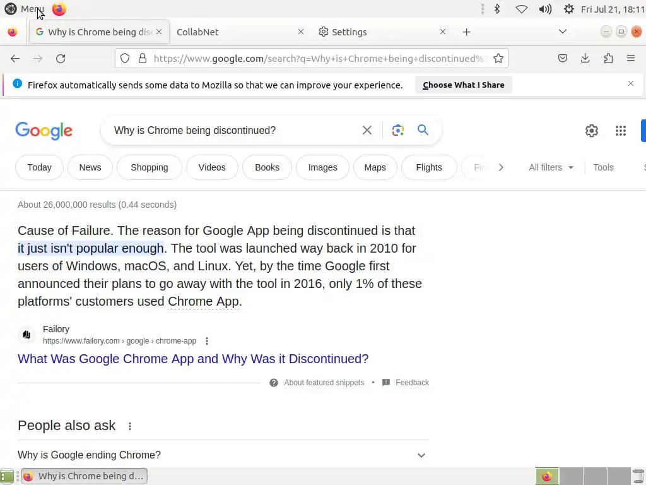This screenshot has width=646, height=485.
Task: Launch Firefox from the top panel icon
Action: tap(59, 9)
